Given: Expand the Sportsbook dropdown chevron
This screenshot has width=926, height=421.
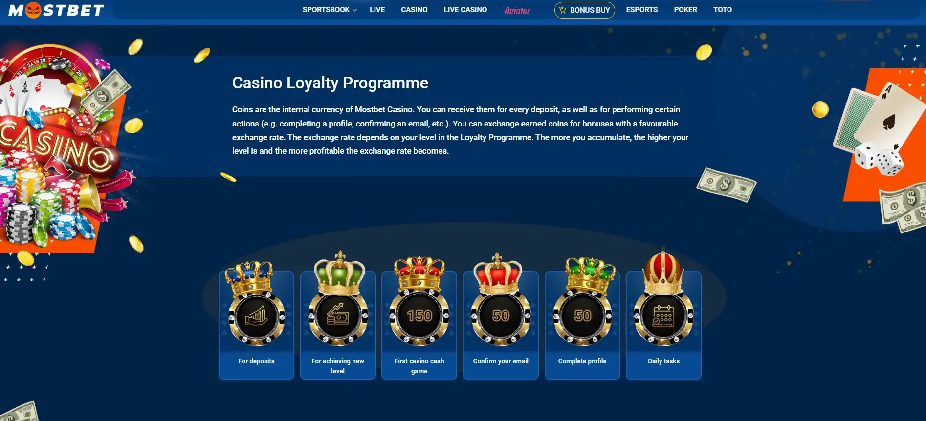Looking at the screenshot, I should [x=355, y=10].
